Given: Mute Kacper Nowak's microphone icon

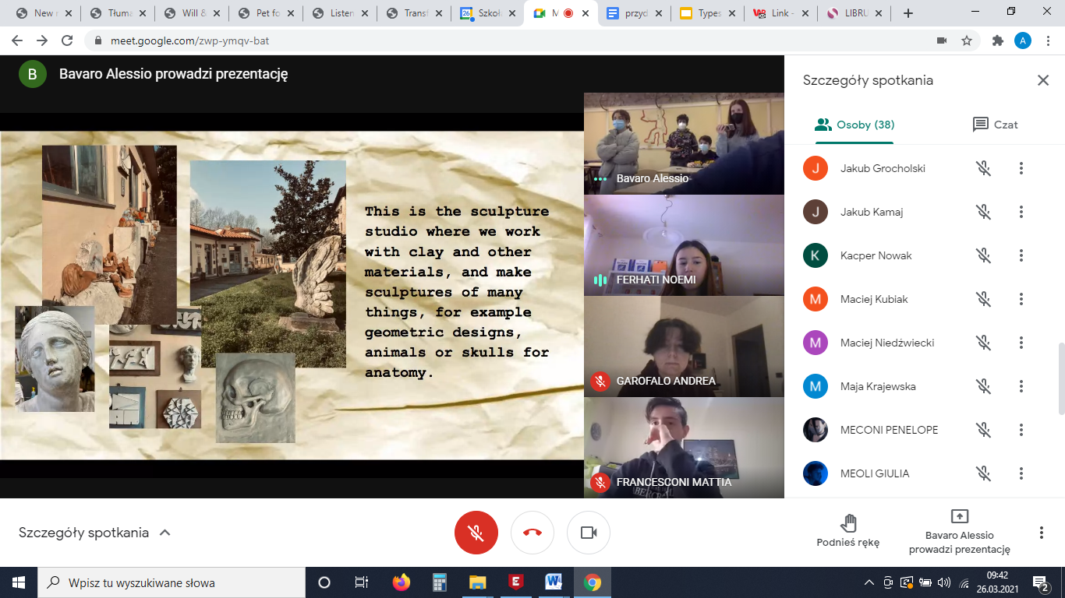Looking at the screenshot, I should (983, 255).
